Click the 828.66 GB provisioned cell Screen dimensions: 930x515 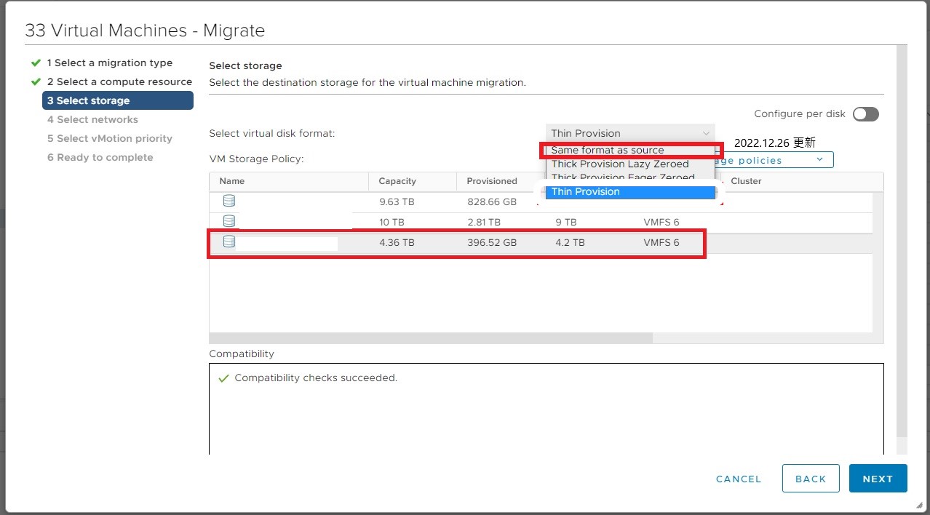tap(492, 201)
